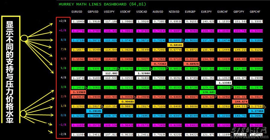270x140 pixels.
Task: Click the red AUDUSD price marker 0.72363
Action: tap(159, 64)
